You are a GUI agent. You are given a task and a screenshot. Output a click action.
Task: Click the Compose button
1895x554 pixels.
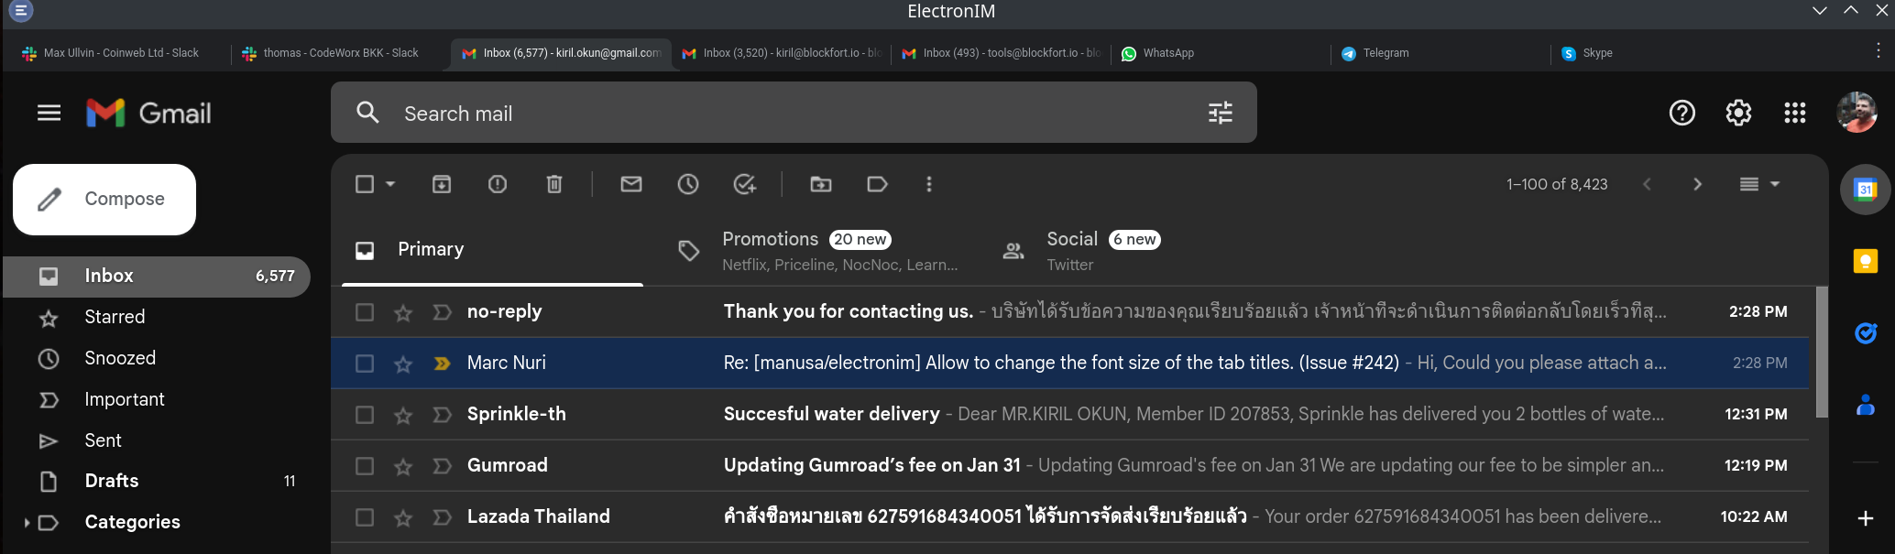click(x=104, y=199)
